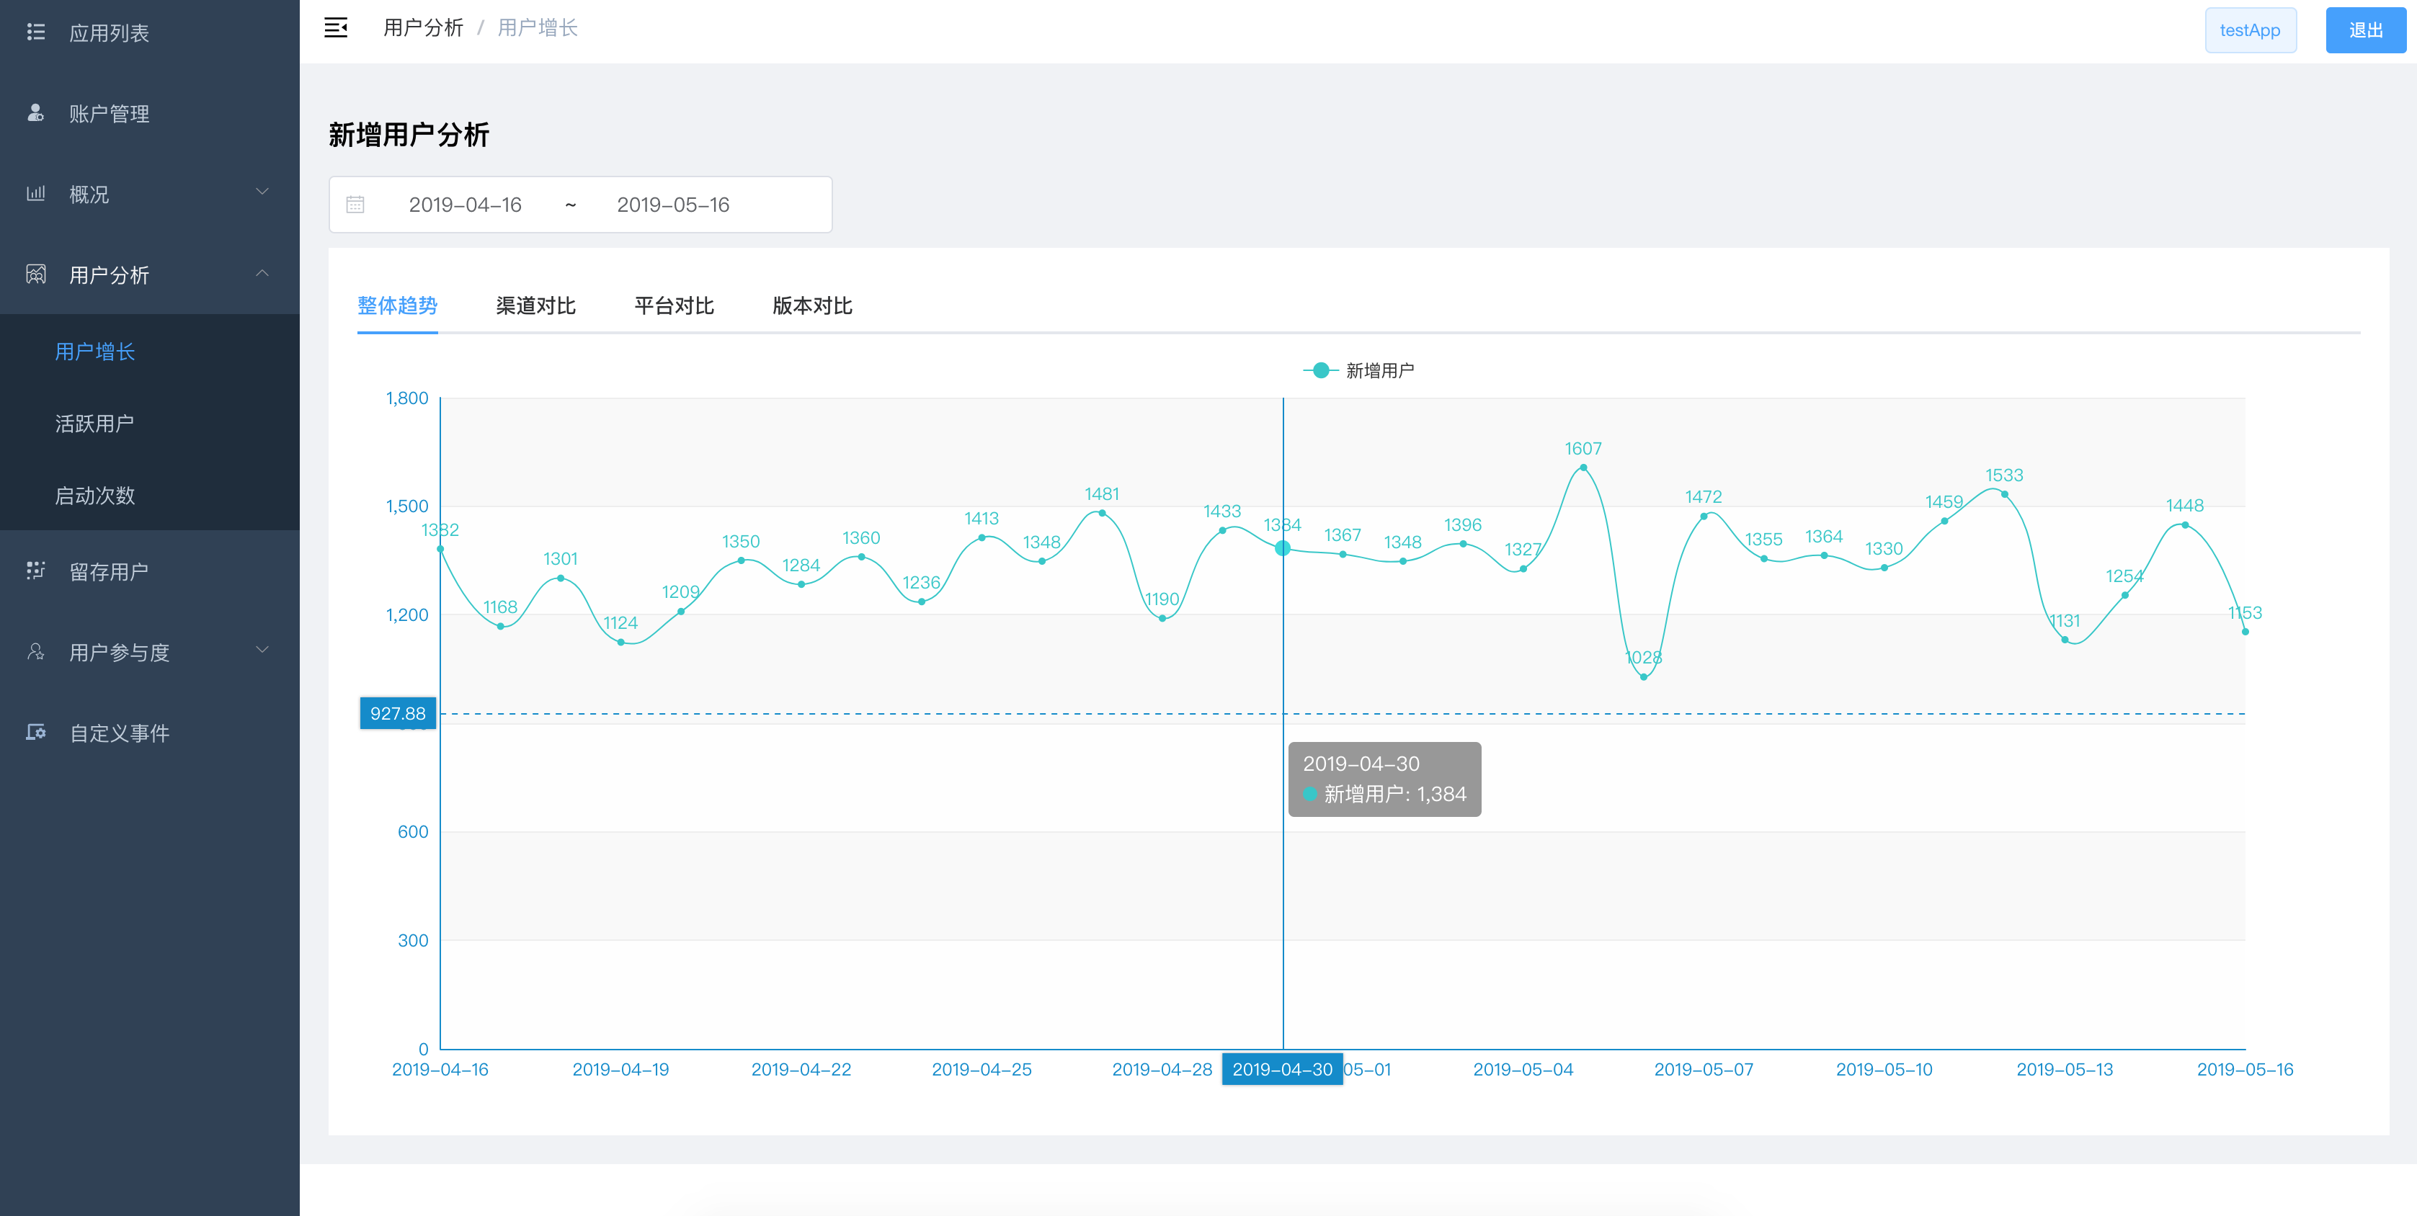Image resolution: width=2417 pixels, height=1216 pixels.
Task: Open the 平台对比 tab
Action: point(674,306)
